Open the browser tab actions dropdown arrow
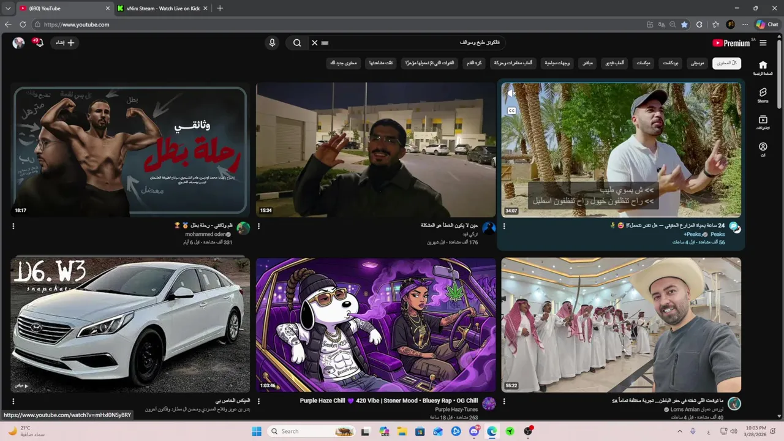This screenshot has height=441, width=784. point(8,9)
